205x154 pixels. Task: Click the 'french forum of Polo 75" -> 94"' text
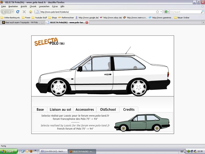75,129
